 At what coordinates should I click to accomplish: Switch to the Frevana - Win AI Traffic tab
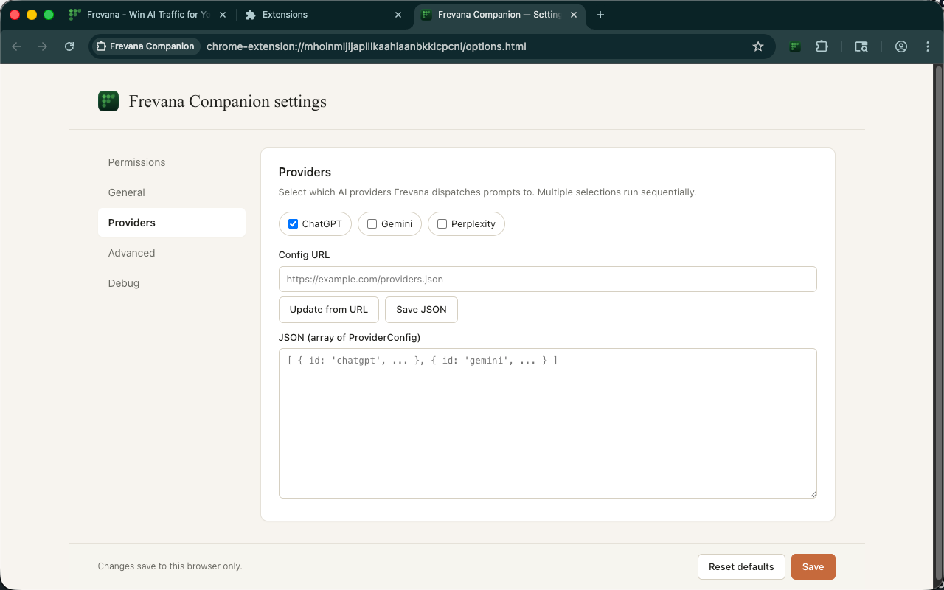(x=148, y=15)
